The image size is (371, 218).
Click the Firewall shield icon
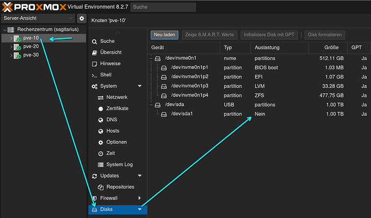pyautogui.click(x=95, y=198)
